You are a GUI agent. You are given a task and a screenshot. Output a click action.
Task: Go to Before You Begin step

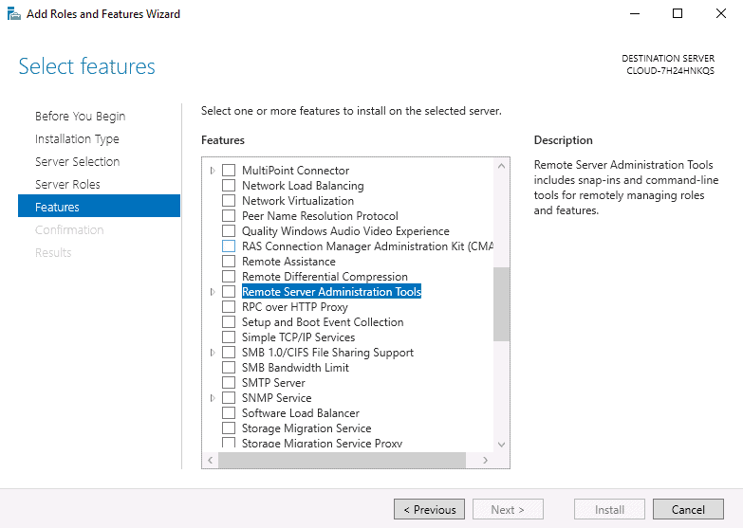(x=80, y=116)
